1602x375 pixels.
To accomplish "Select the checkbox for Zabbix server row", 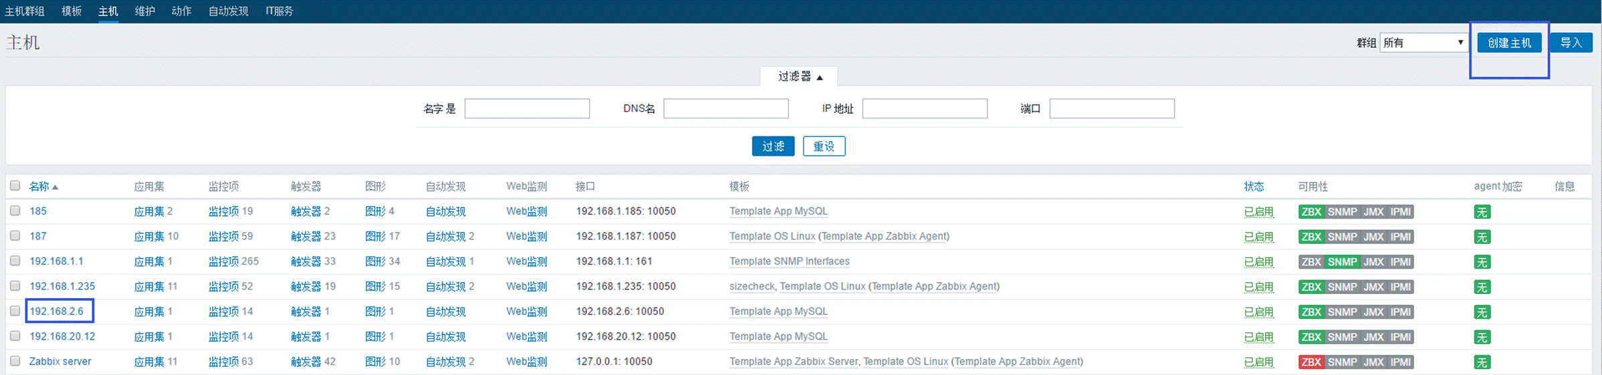I will (15, 361).
